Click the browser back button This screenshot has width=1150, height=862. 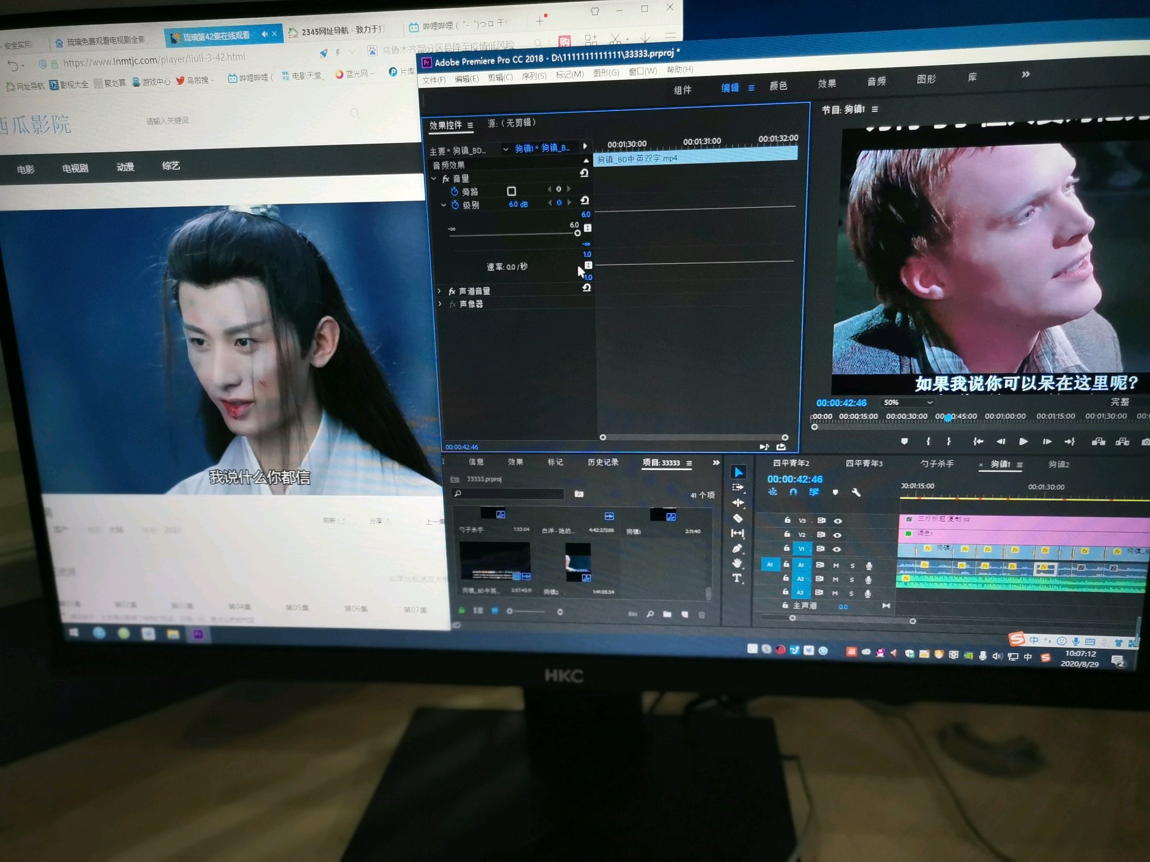13,66
